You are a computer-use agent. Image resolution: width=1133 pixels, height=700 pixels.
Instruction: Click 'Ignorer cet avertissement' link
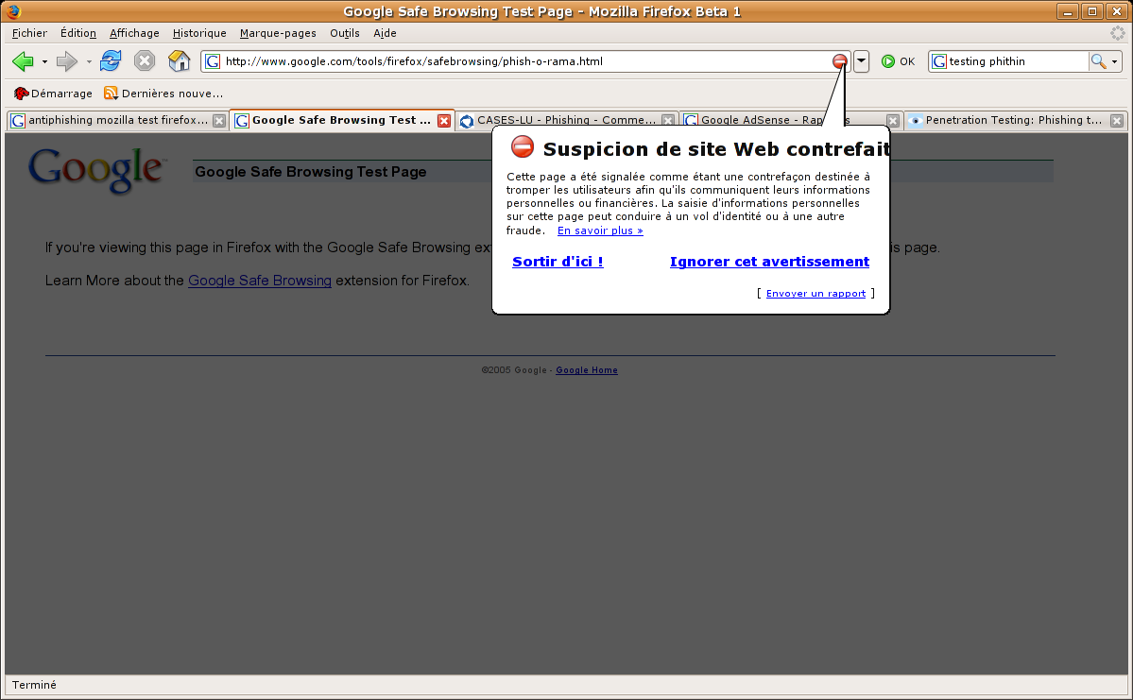tap(769, 262)
